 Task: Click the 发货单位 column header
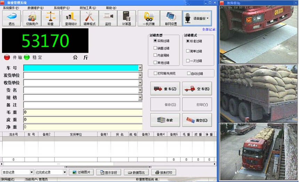pyautogui.click(x=76, y=134)
